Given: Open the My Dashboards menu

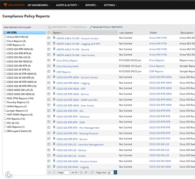Looking at the screenshot, I should (x=39, y=5).
